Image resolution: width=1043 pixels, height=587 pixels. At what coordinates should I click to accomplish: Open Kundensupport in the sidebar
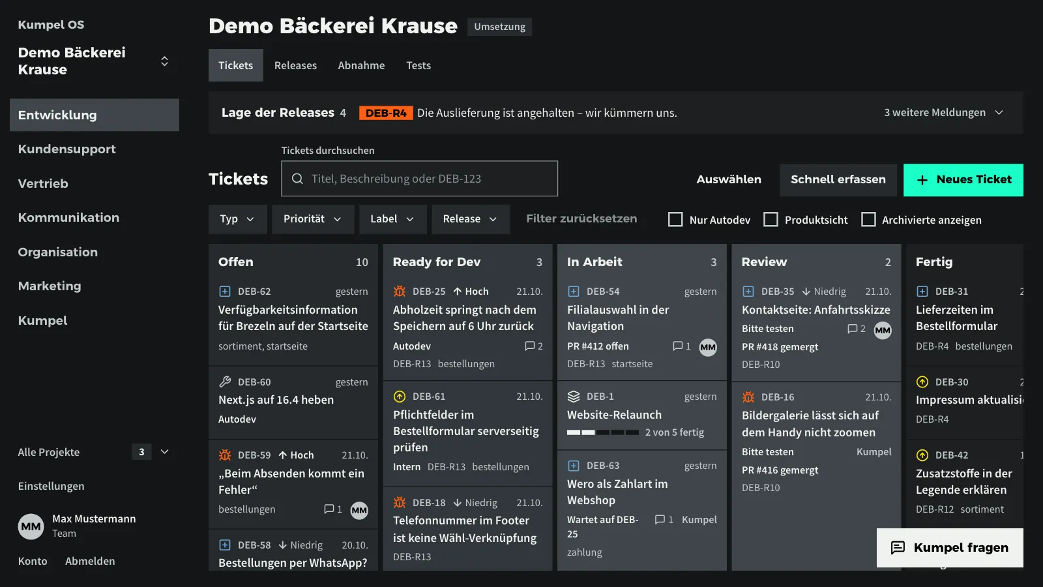[x=95, y=149]
